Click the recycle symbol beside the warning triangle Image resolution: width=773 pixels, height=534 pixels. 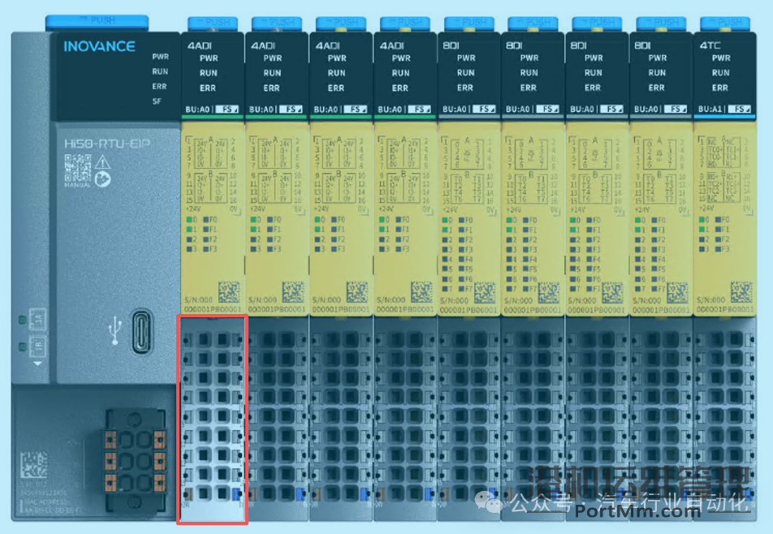(x=102, y=180)
